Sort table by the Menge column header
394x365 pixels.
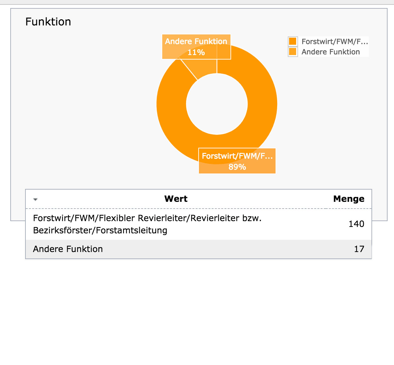[x=349, y=199]
